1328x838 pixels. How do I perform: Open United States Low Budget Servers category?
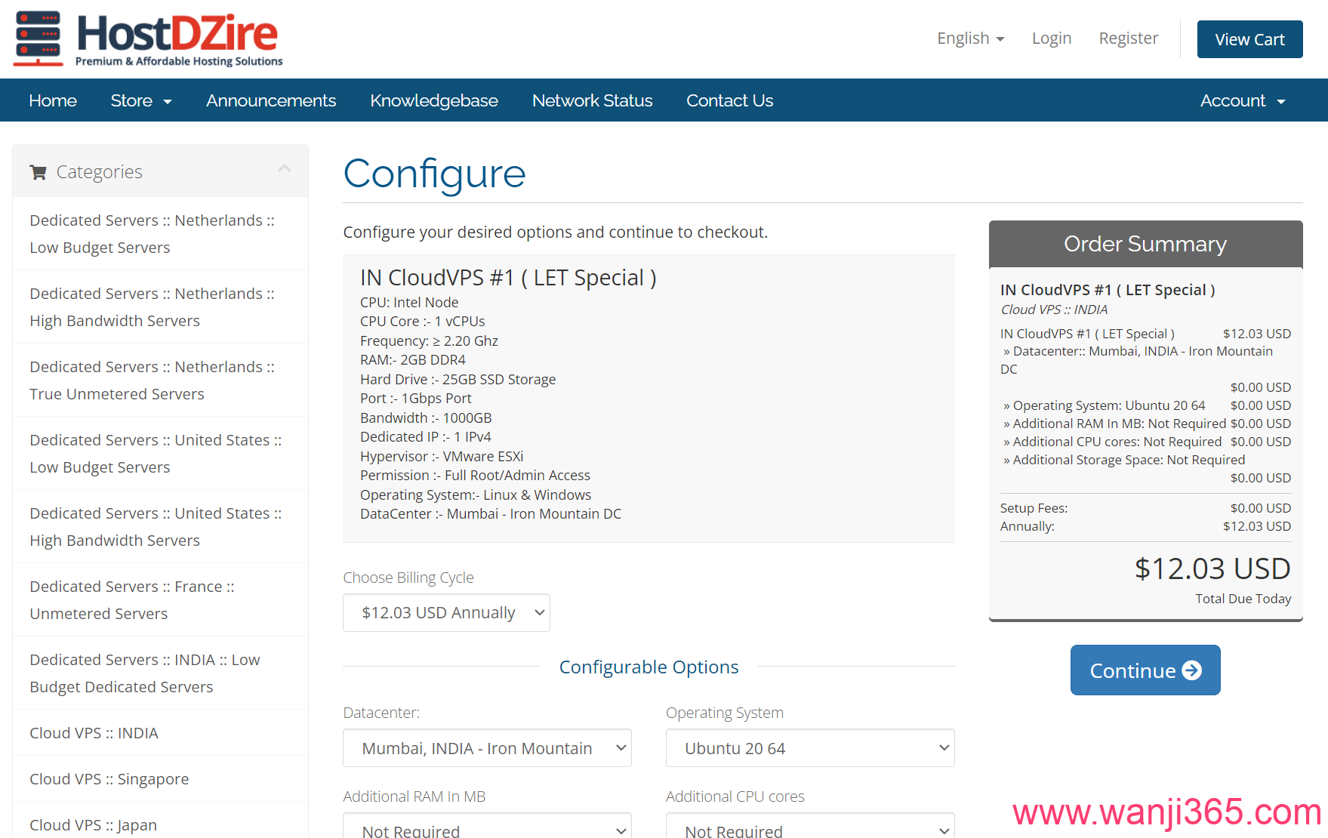(x=160, y=454)
